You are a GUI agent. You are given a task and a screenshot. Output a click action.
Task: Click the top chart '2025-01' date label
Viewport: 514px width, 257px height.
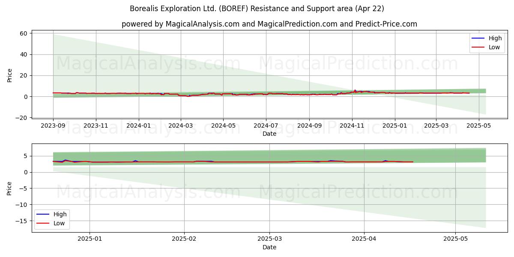coord(394,126)
